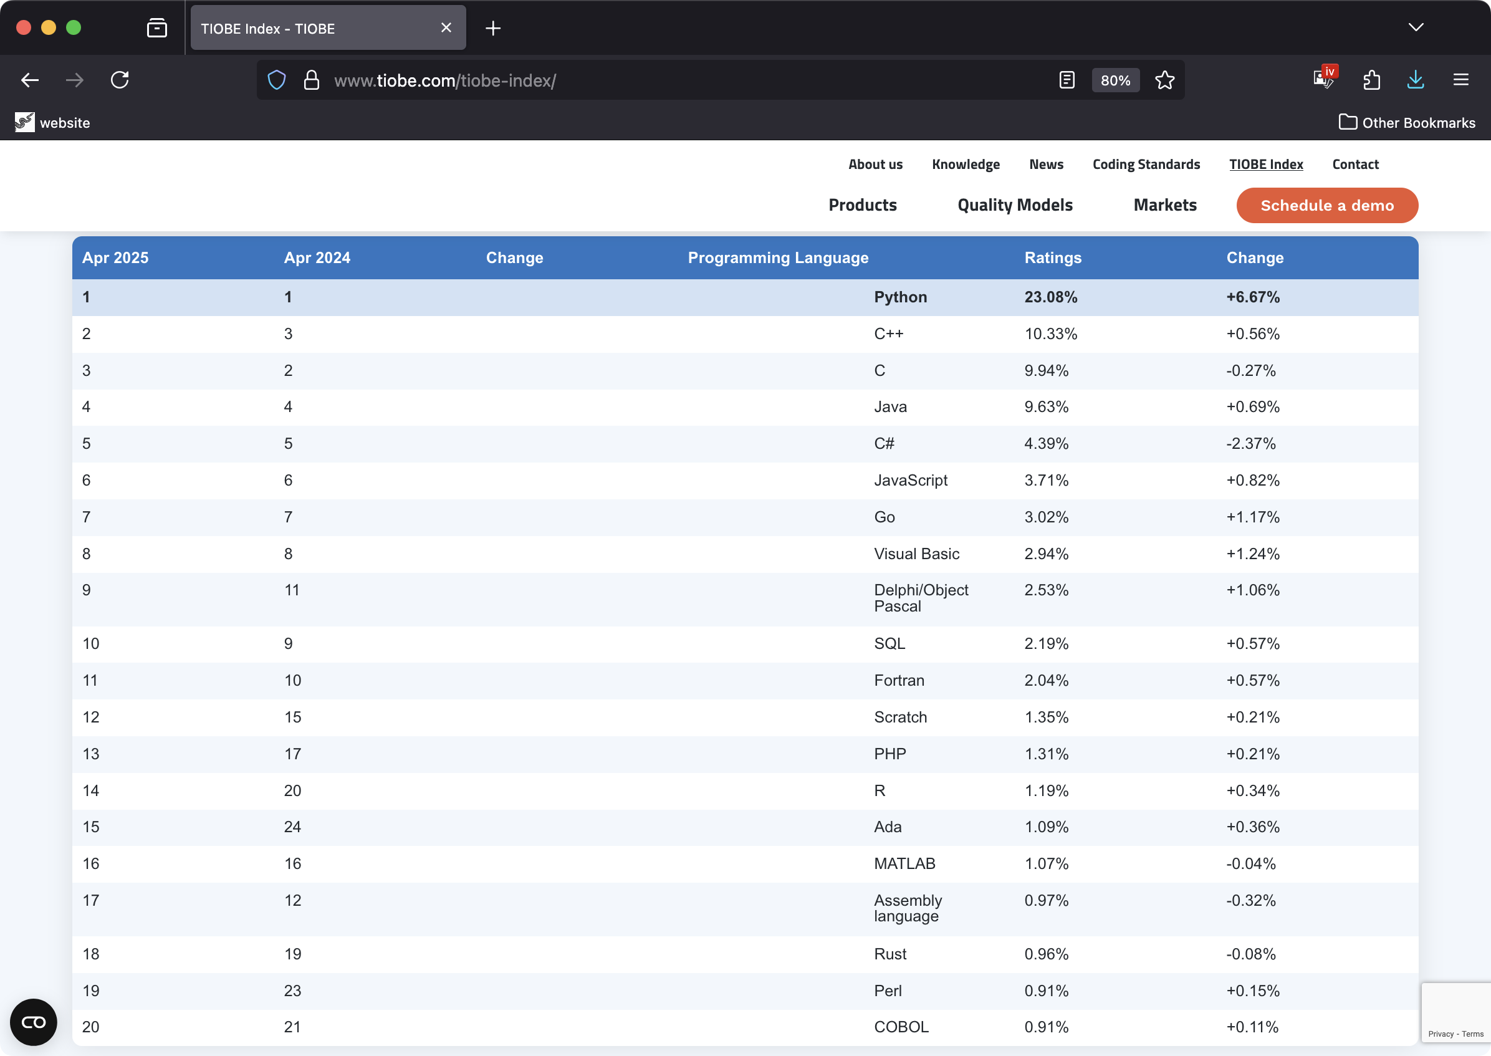This screenshot has width=1491, height=1056.
Task: Open Coding Standards page
Action: [x=1146, y=165]
